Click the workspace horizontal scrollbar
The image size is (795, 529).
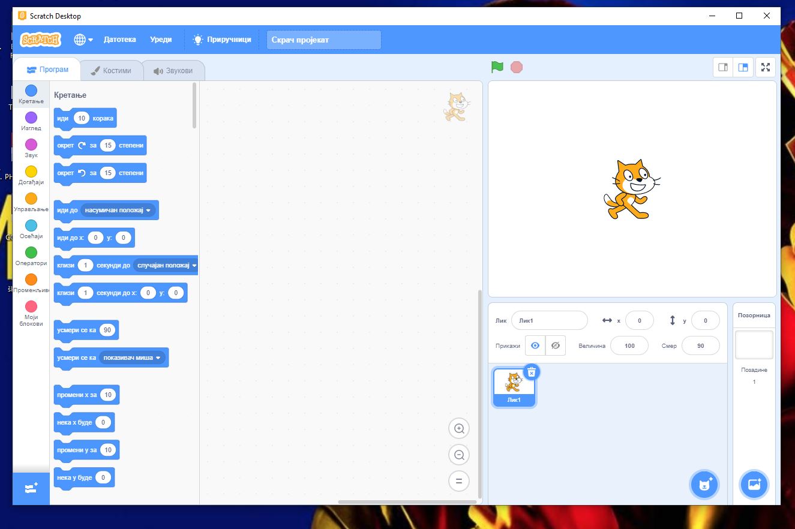click(x=407, y=502)
